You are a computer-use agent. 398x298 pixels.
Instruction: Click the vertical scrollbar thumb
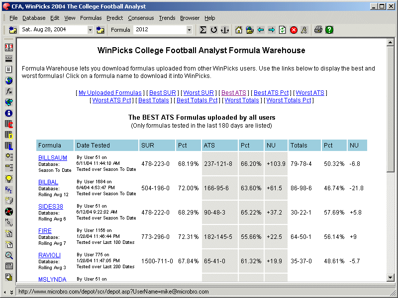pyautogui.click(x=391, y=109)
